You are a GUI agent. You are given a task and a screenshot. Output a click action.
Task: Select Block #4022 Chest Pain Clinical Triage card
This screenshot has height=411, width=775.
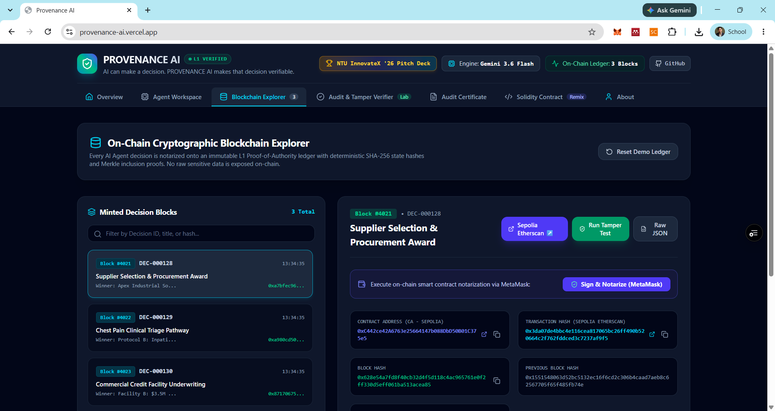tap(200, 328)
